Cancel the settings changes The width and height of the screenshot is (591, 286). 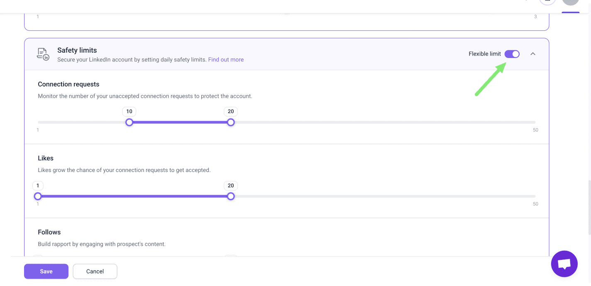(x=95, y=271)
